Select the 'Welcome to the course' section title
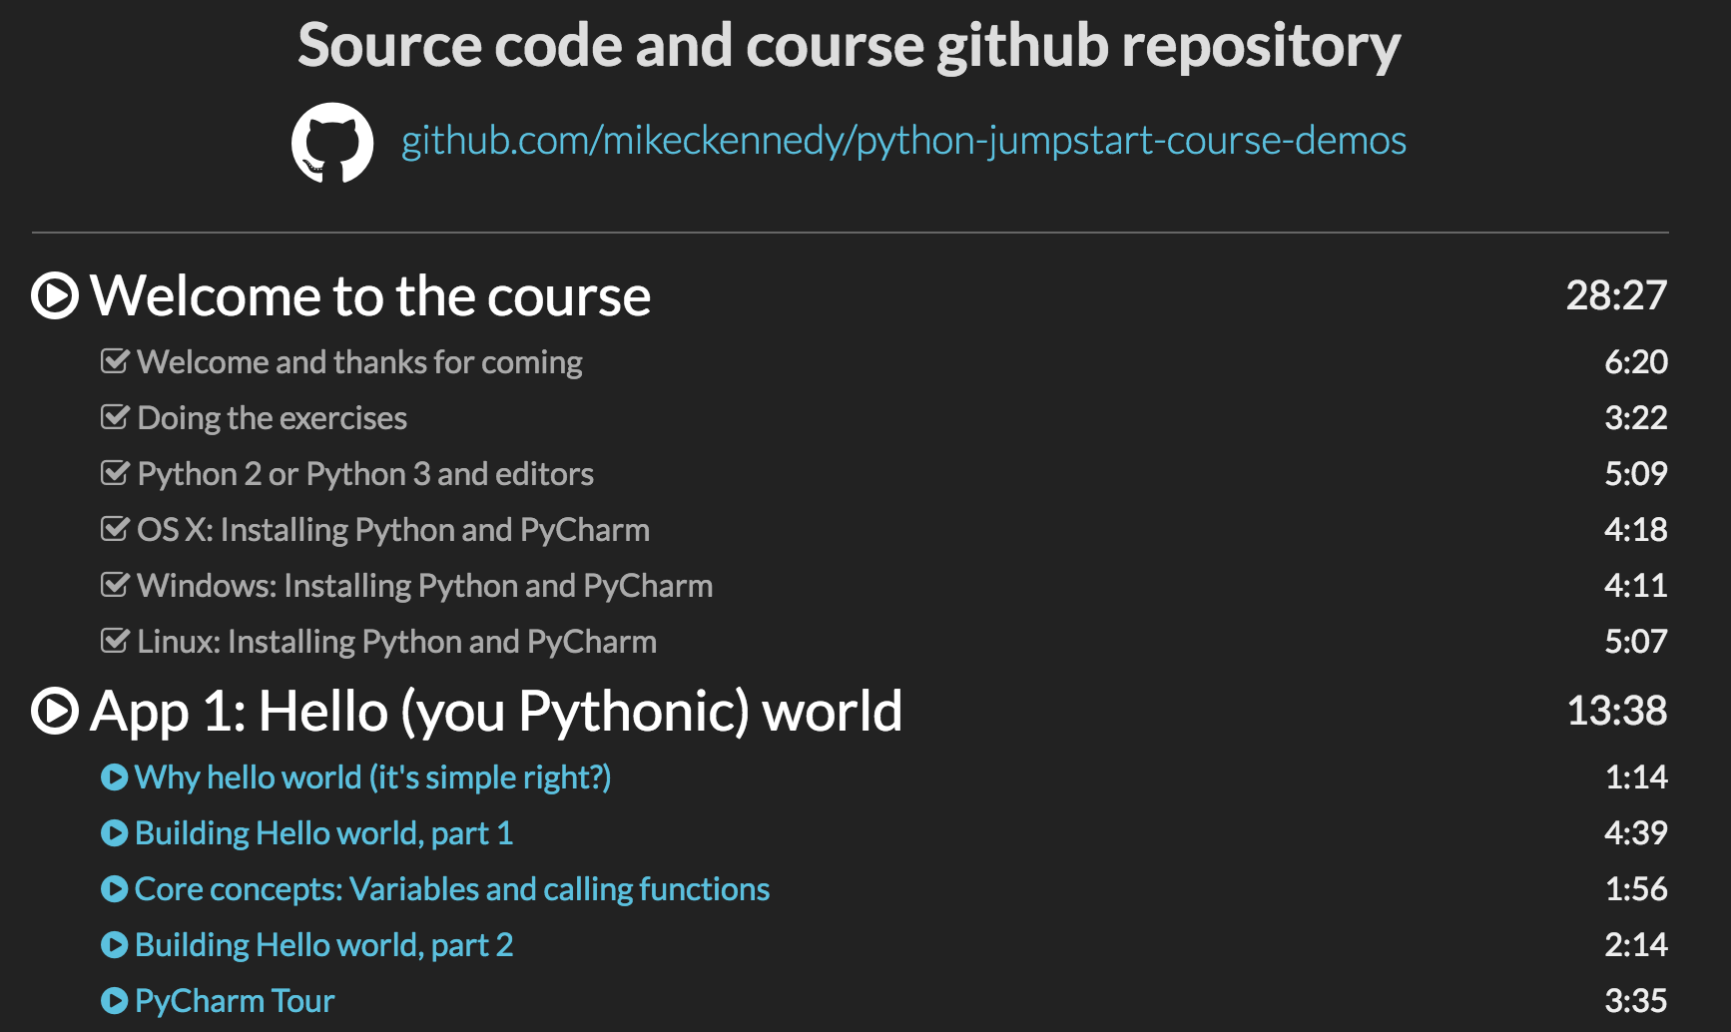Viewport: 1731px width, 1032px height. click(371, 295)
